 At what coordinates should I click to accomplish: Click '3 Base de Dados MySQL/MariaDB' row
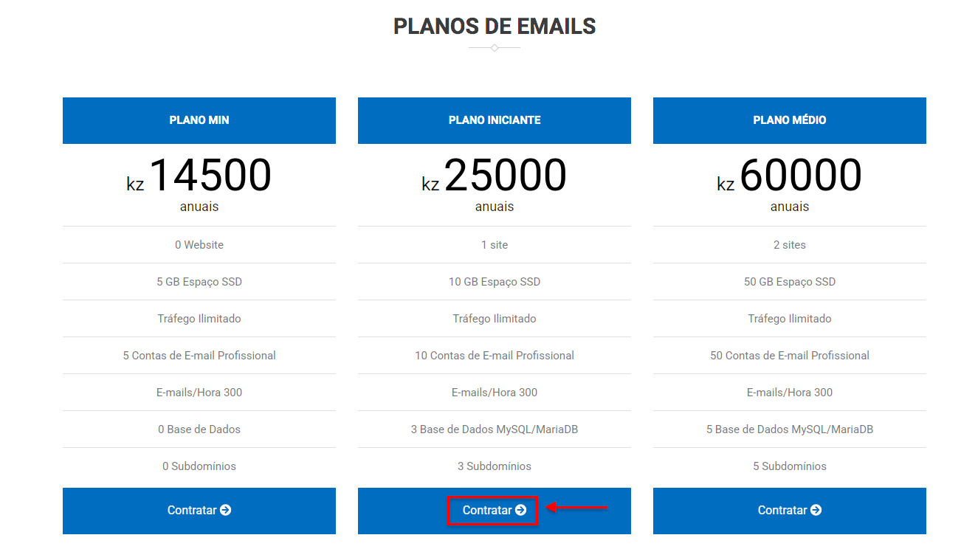point(495,429)
